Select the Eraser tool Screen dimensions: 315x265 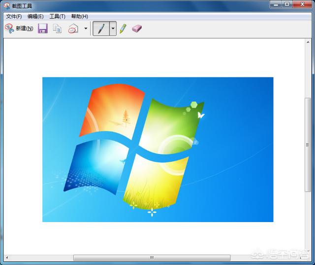[x=137, y=29]
